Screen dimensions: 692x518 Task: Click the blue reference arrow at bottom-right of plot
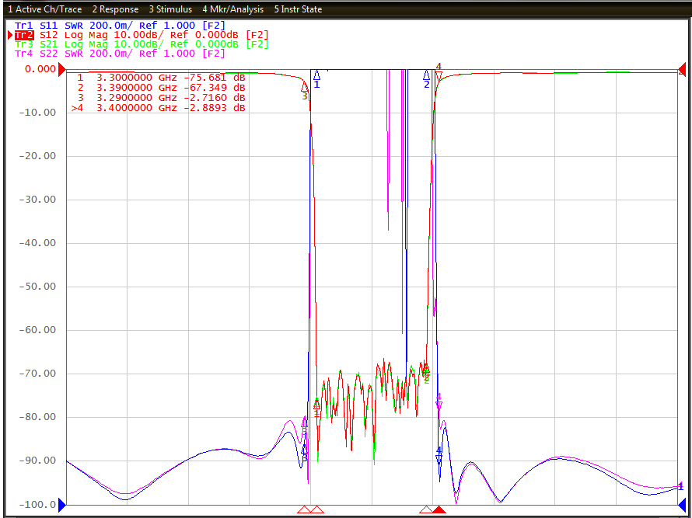click(x=682, y=504)
